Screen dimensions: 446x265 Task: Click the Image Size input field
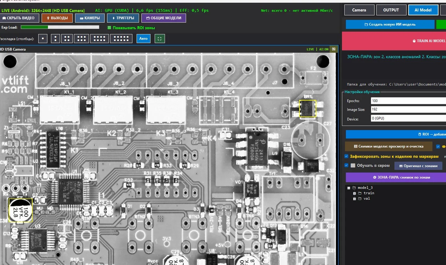(408, 109)
